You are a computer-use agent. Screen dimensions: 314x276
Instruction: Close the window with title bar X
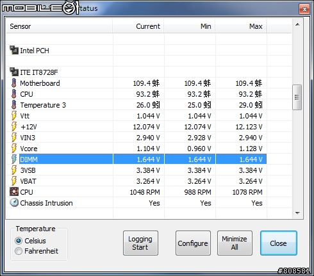pyautogui.click(x=304, y=9)
